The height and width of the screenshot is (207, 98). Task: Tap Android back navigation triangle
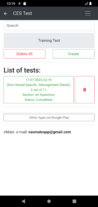click(23, 201)
